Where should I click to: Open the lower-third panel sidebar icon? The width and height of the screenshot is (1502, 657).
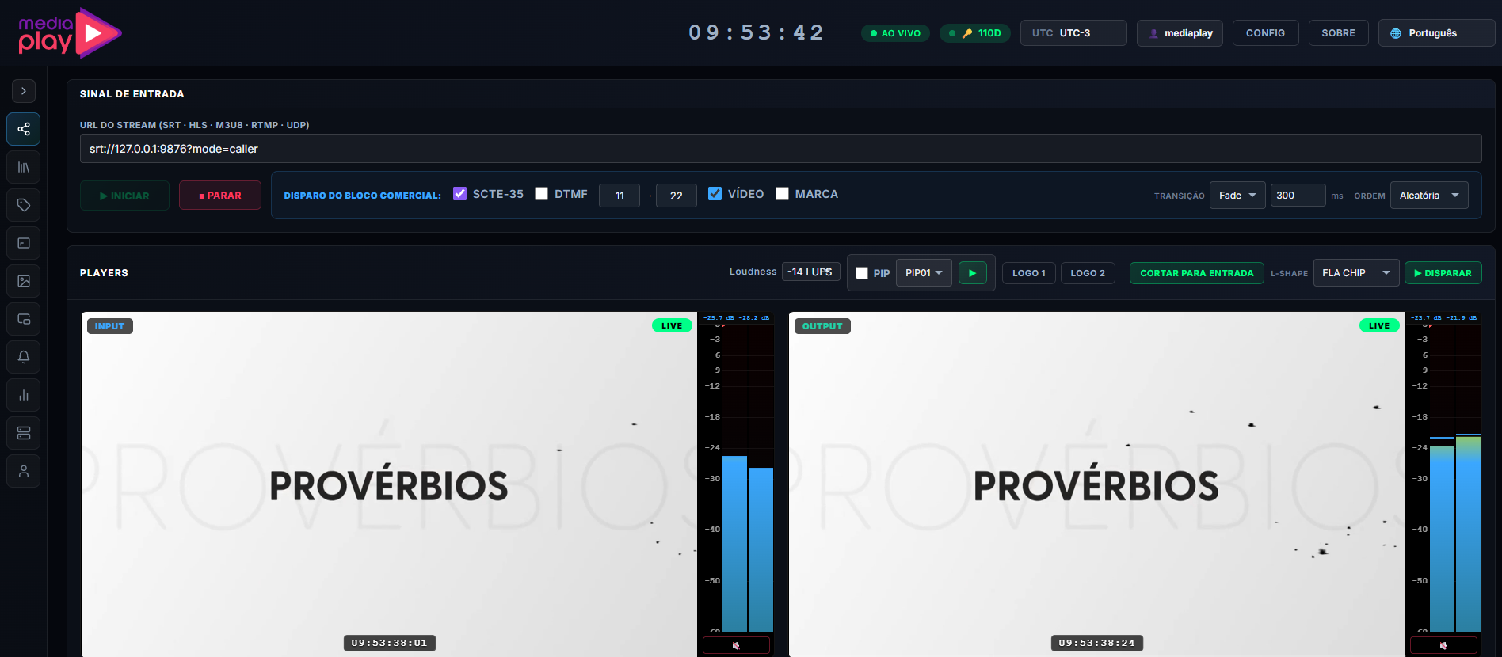coord(24,243)
